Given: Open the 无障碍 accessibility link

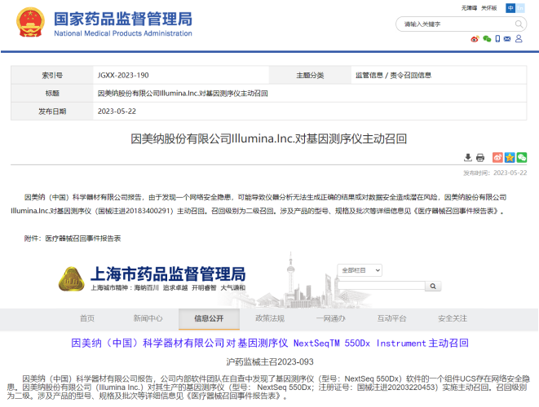Looking at the screenshot, I should tap(469, 7).
